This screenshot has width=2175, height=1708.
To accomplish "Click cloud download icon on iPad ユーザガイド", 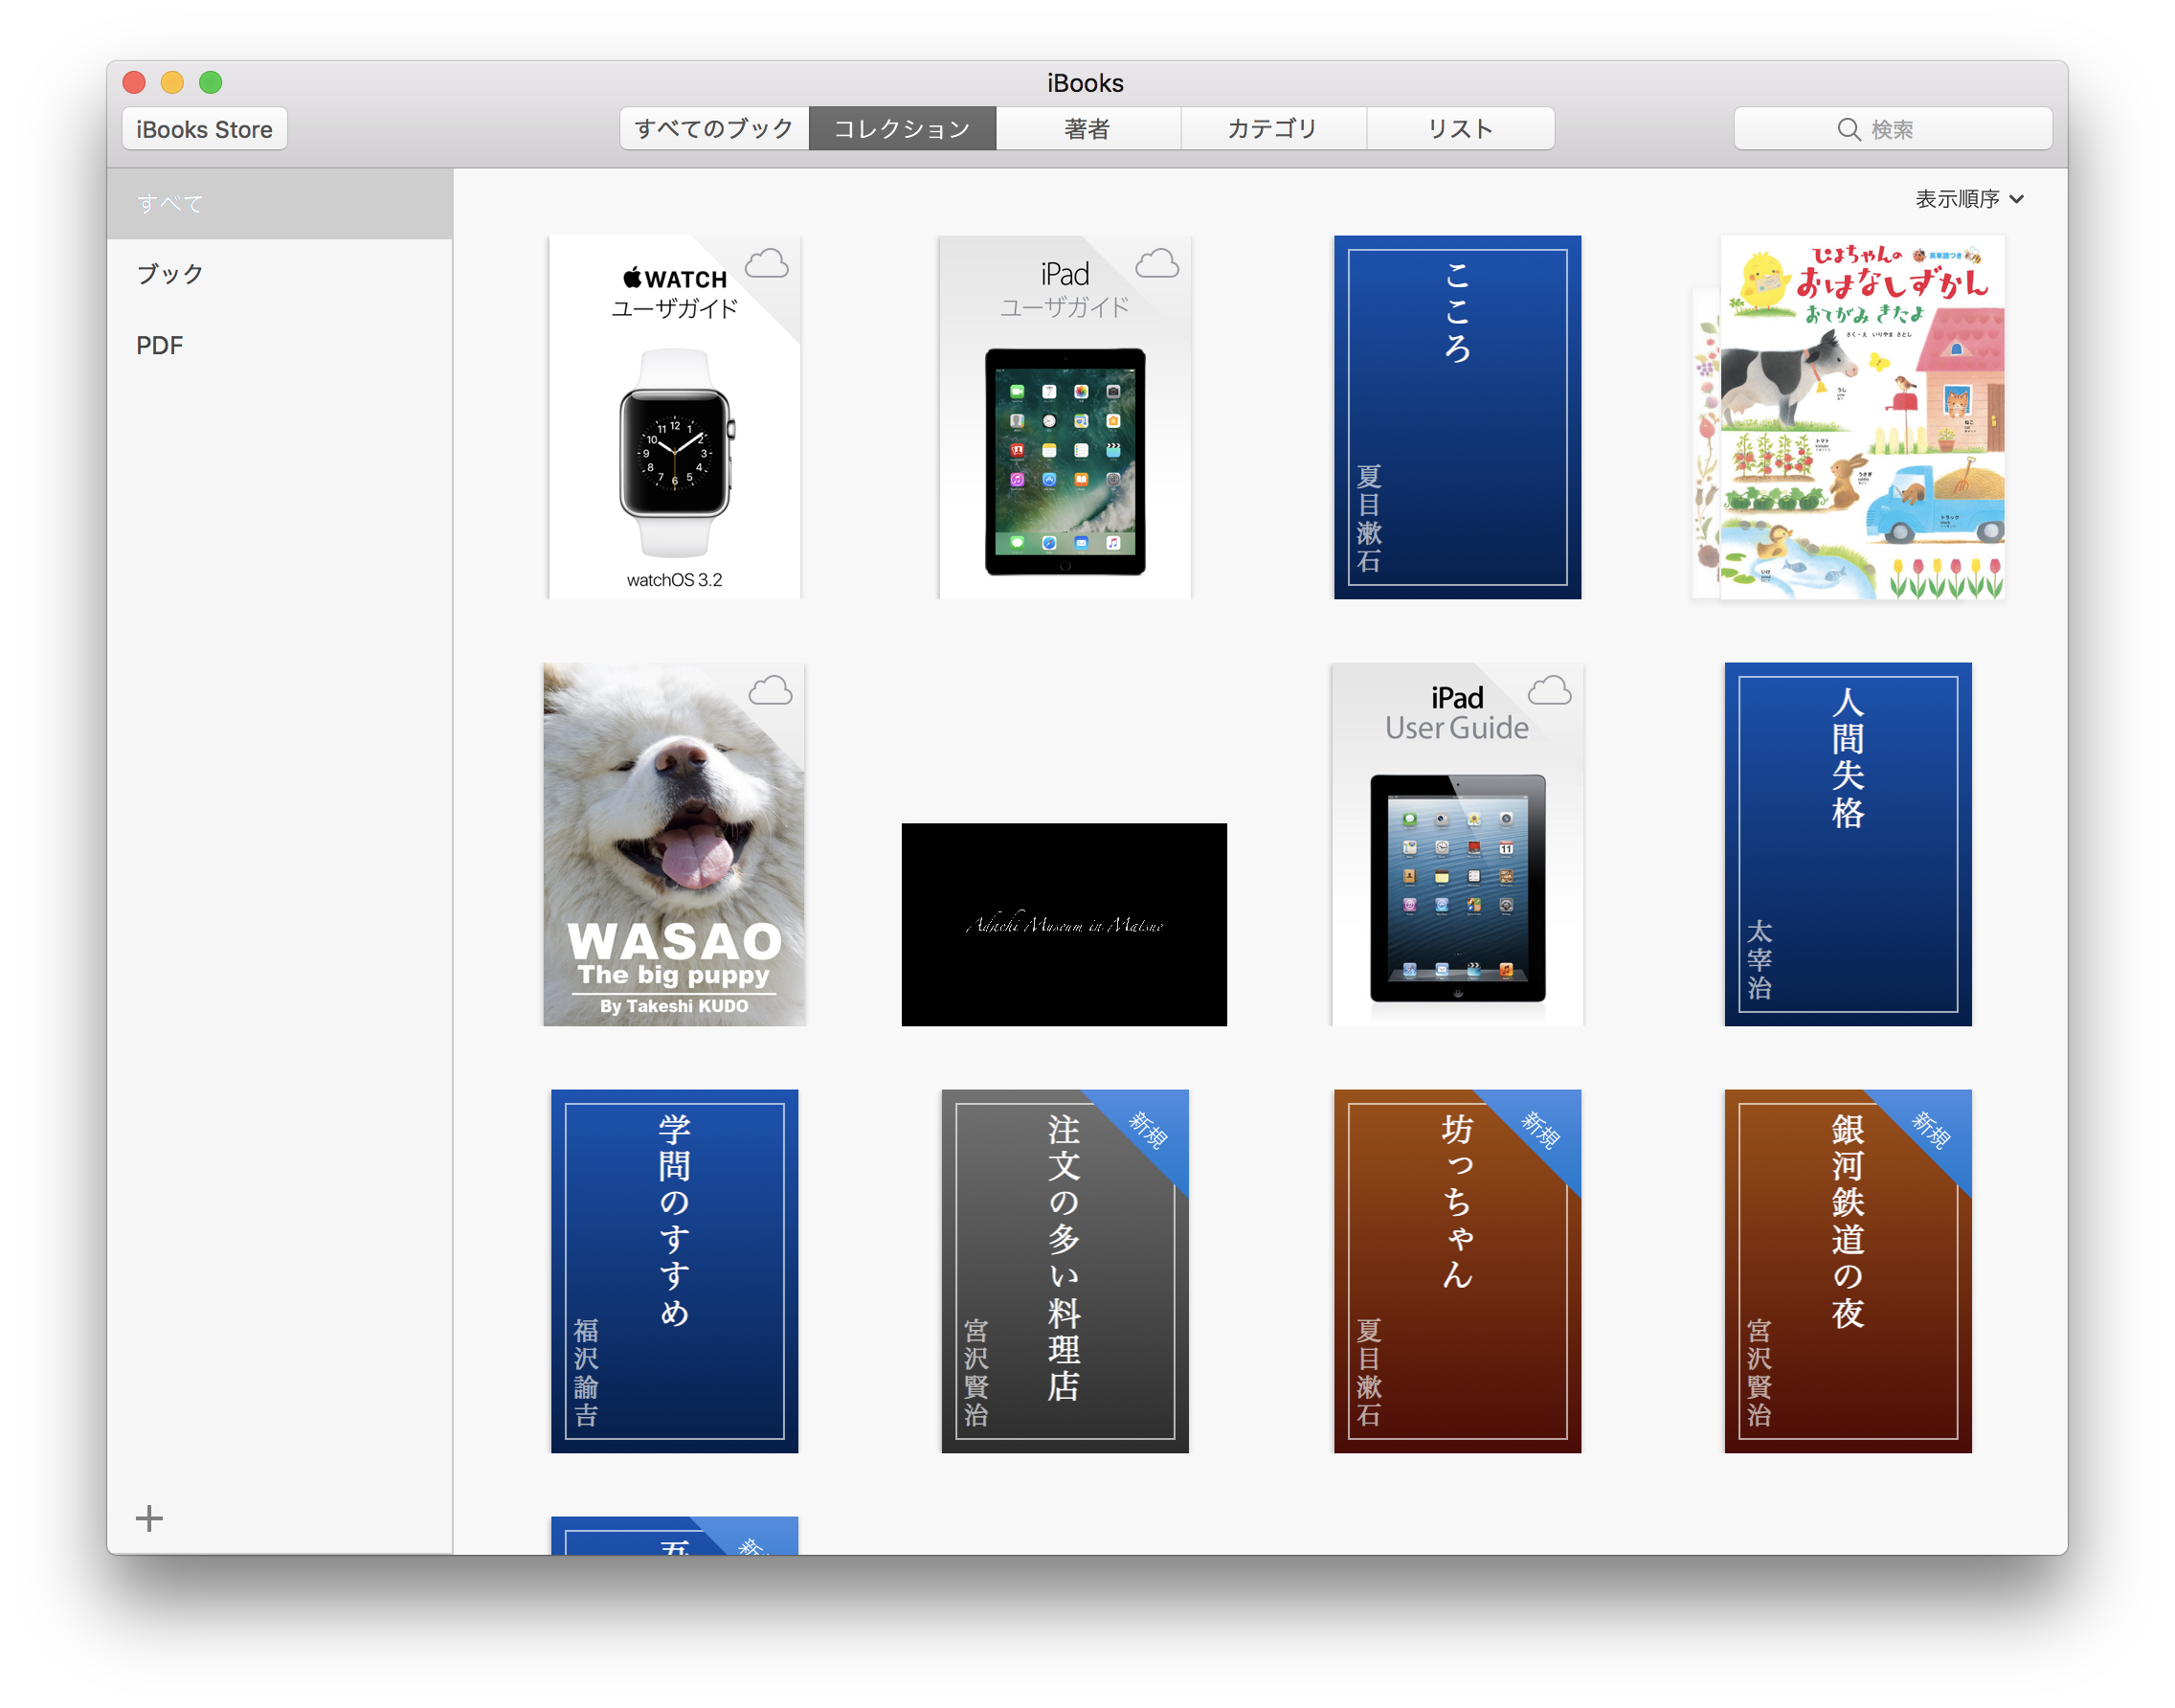I will tap(1156, 264).
